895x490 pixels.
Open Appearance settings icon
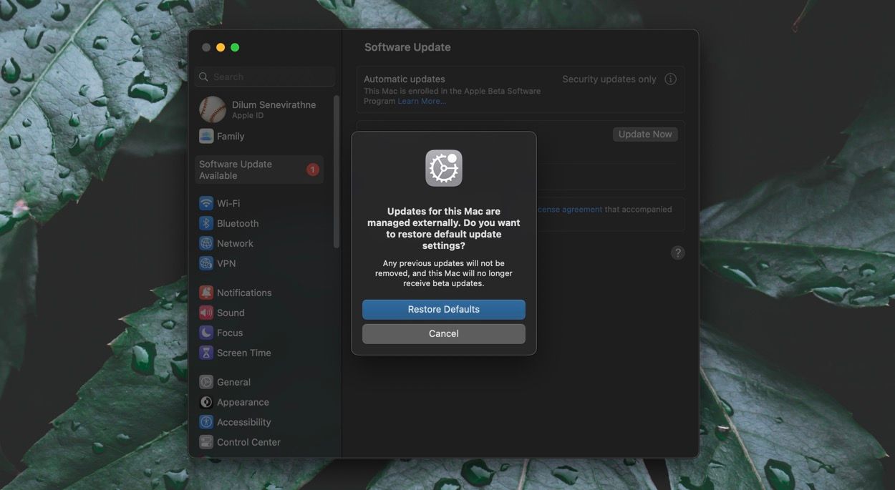pos(206,402)
